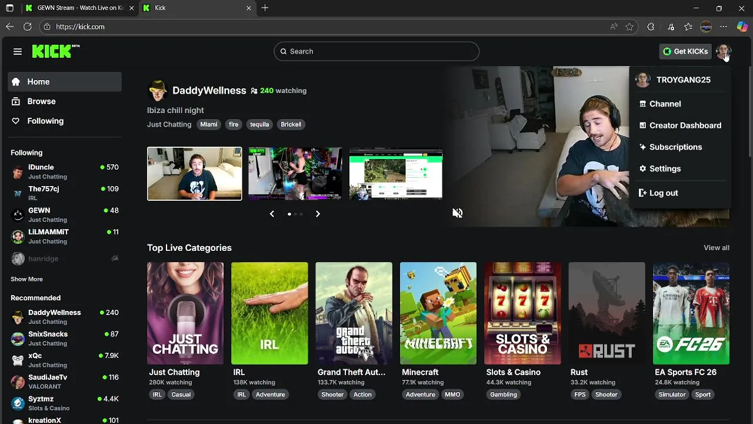This screenshot has height=424, width=753.
Task: Click the Miami tag
Action: click(x=209, y=124)
